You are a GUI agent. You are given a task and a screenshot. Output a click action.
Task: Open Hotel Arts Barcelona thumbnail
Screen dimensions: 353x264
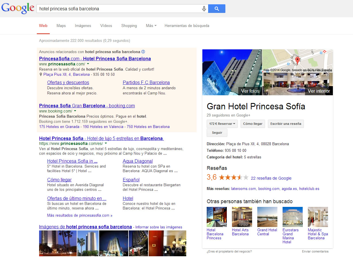point(242,217)
